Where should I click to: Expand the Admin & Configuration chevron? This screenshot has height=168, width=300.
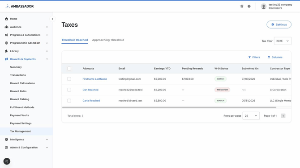(x=47, y=148)
